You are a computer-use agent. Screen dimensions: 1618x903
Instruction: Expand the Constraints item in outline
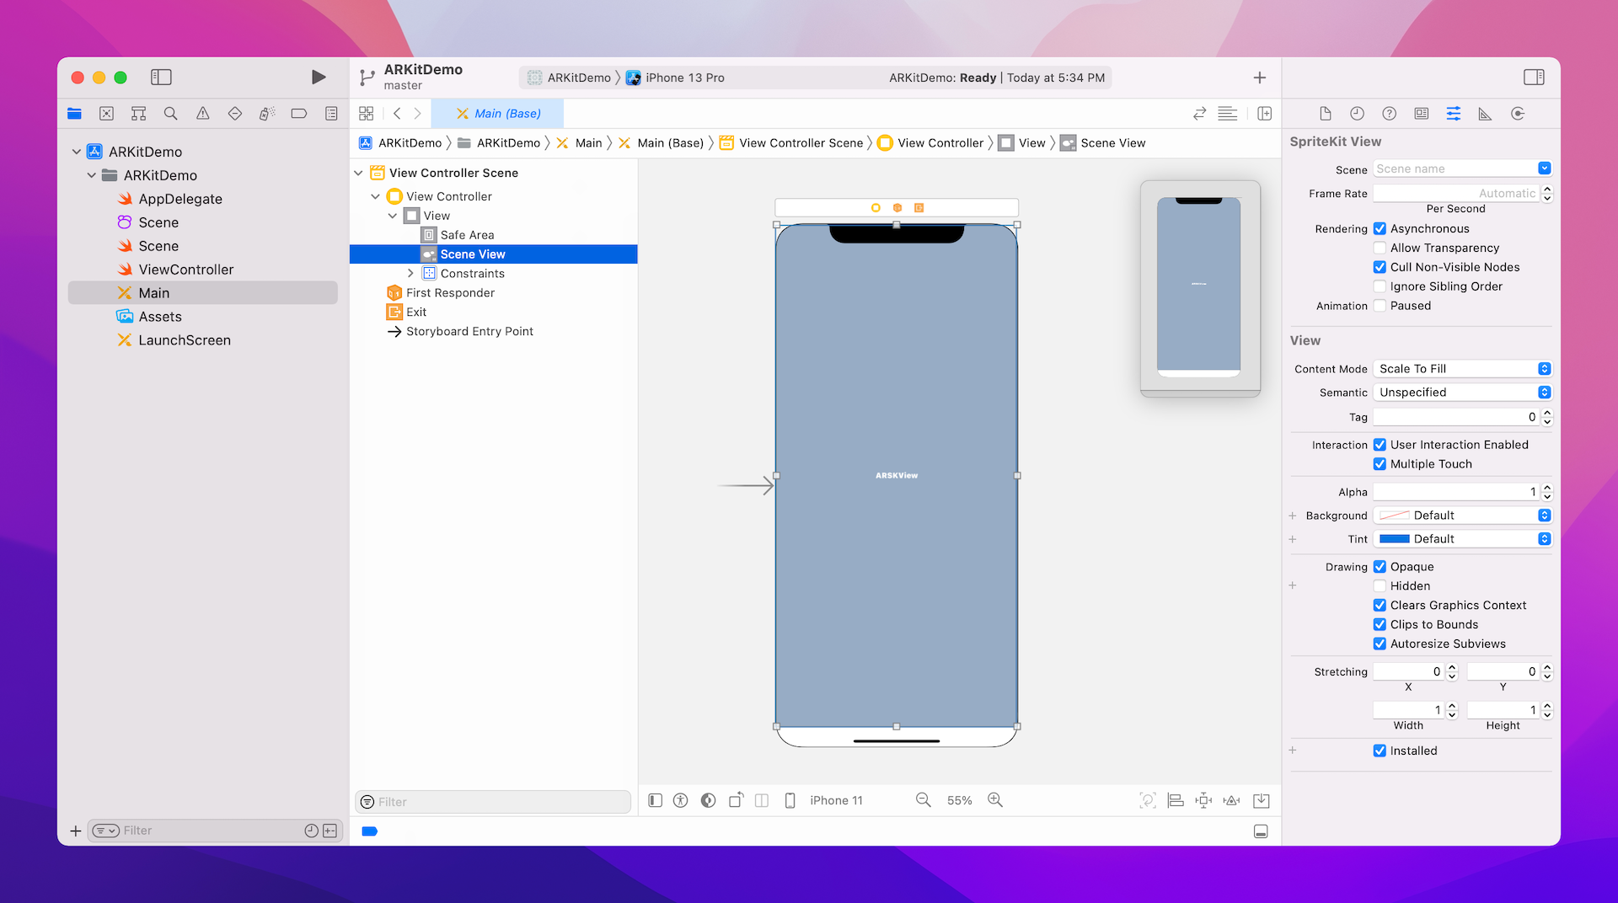[410, 274]
